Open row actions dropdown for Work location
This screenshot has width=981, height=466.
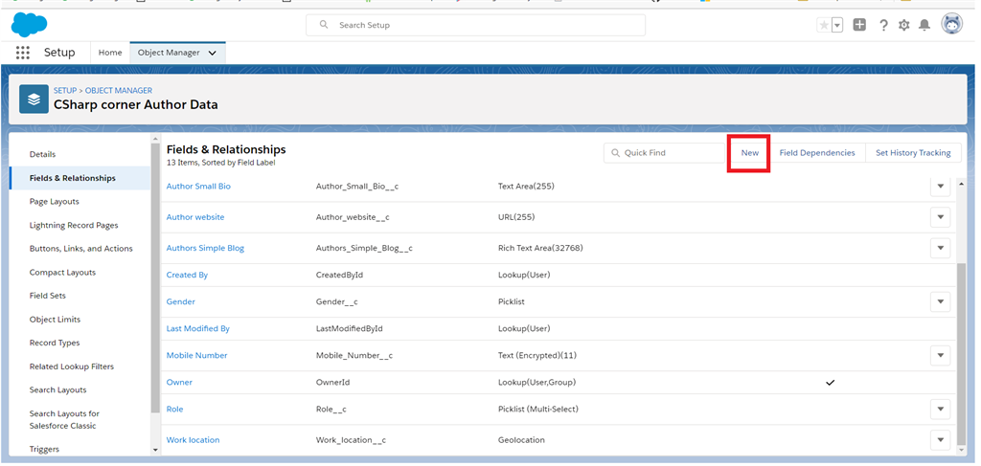pyautogui.click(x=941, y=440)
